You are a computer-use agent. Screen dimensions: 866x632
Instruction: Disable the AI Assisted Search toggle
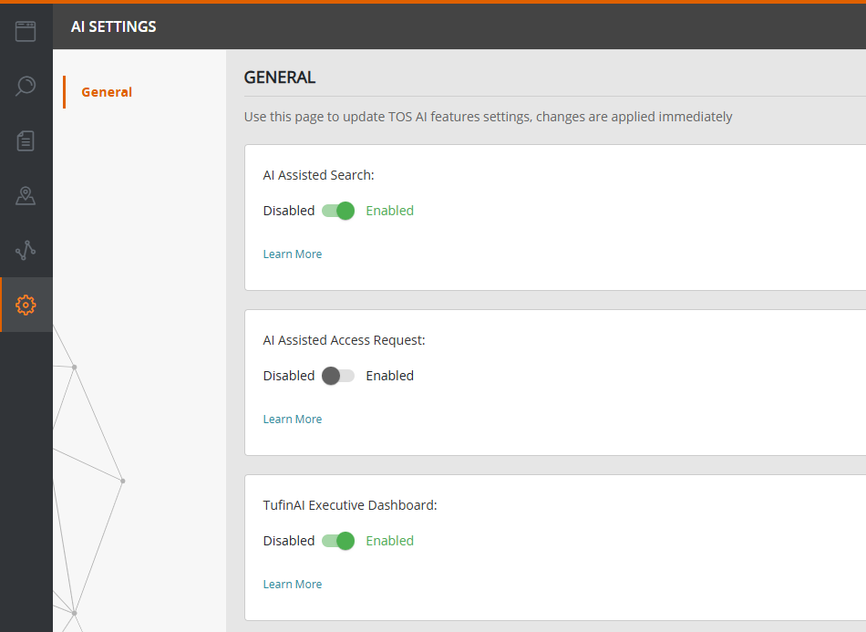coord(338,211)
